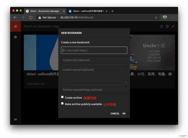Open a new browser tab
This screenshot has width=188, height=138.
[112, 11]
